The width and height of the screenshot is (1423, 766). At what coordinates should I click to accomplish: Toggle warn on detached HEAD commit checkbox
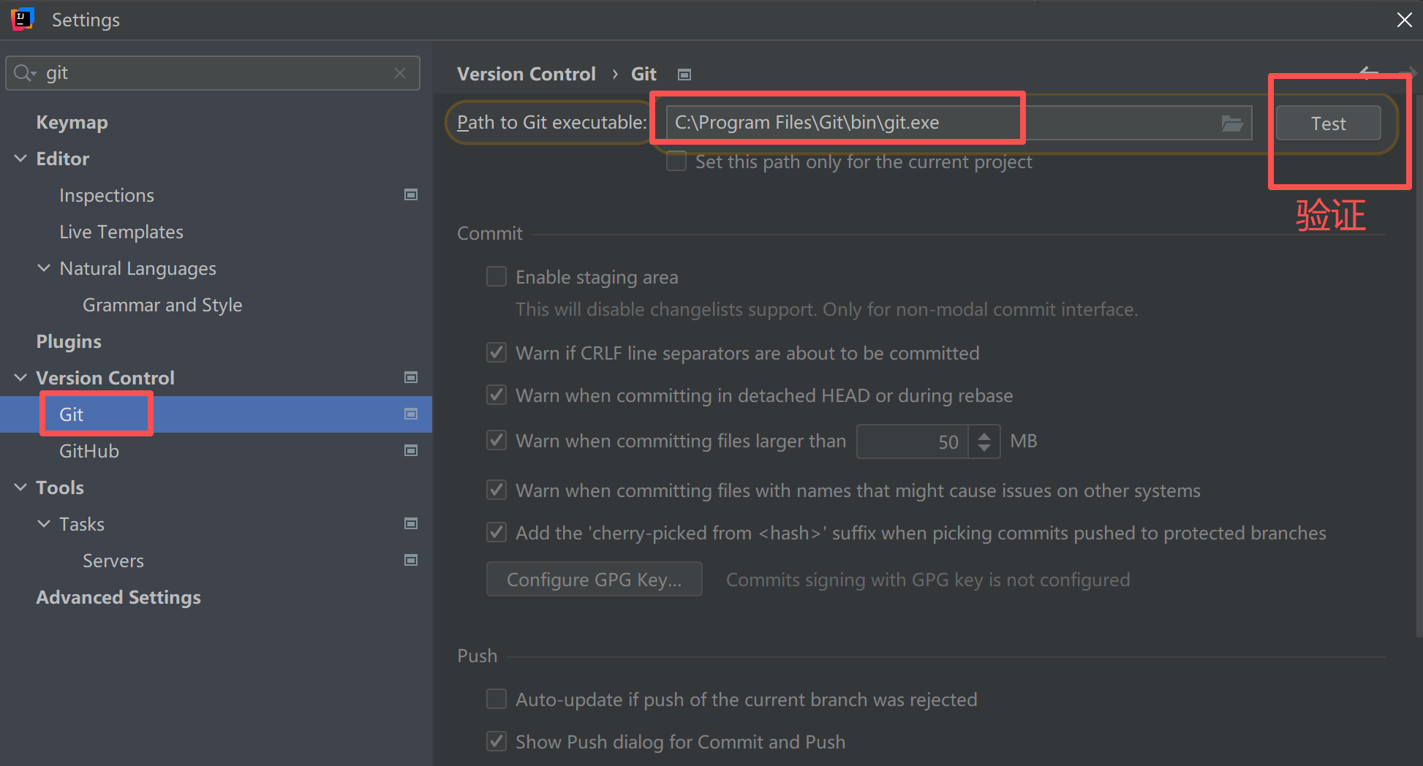pos(497,395)
